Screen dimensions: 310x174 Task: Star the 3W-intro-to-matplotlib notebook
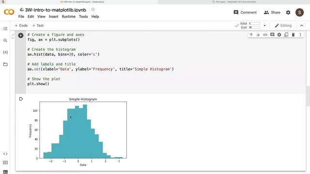(x=93, y=10)
